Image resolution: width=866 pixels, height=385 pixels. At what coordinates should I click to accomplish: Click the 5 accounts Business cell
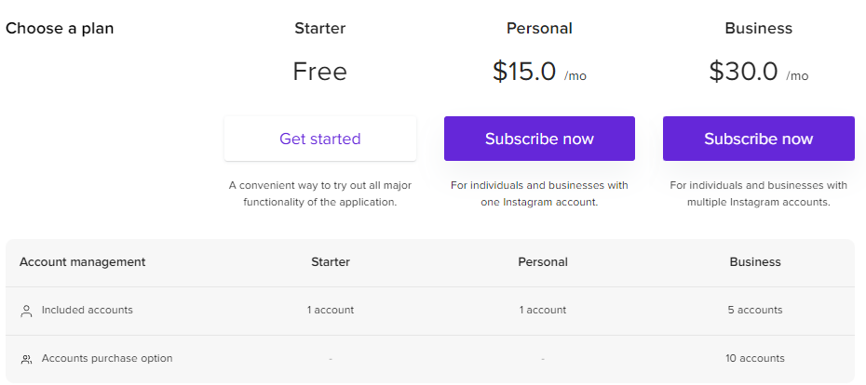(x=755, y=310)
